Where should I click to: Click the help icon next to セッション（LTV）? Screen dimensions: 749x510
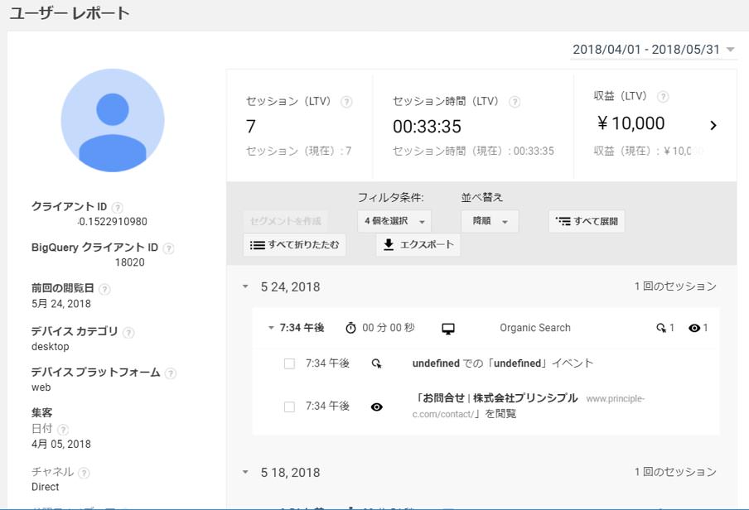(x=346, y=102)
